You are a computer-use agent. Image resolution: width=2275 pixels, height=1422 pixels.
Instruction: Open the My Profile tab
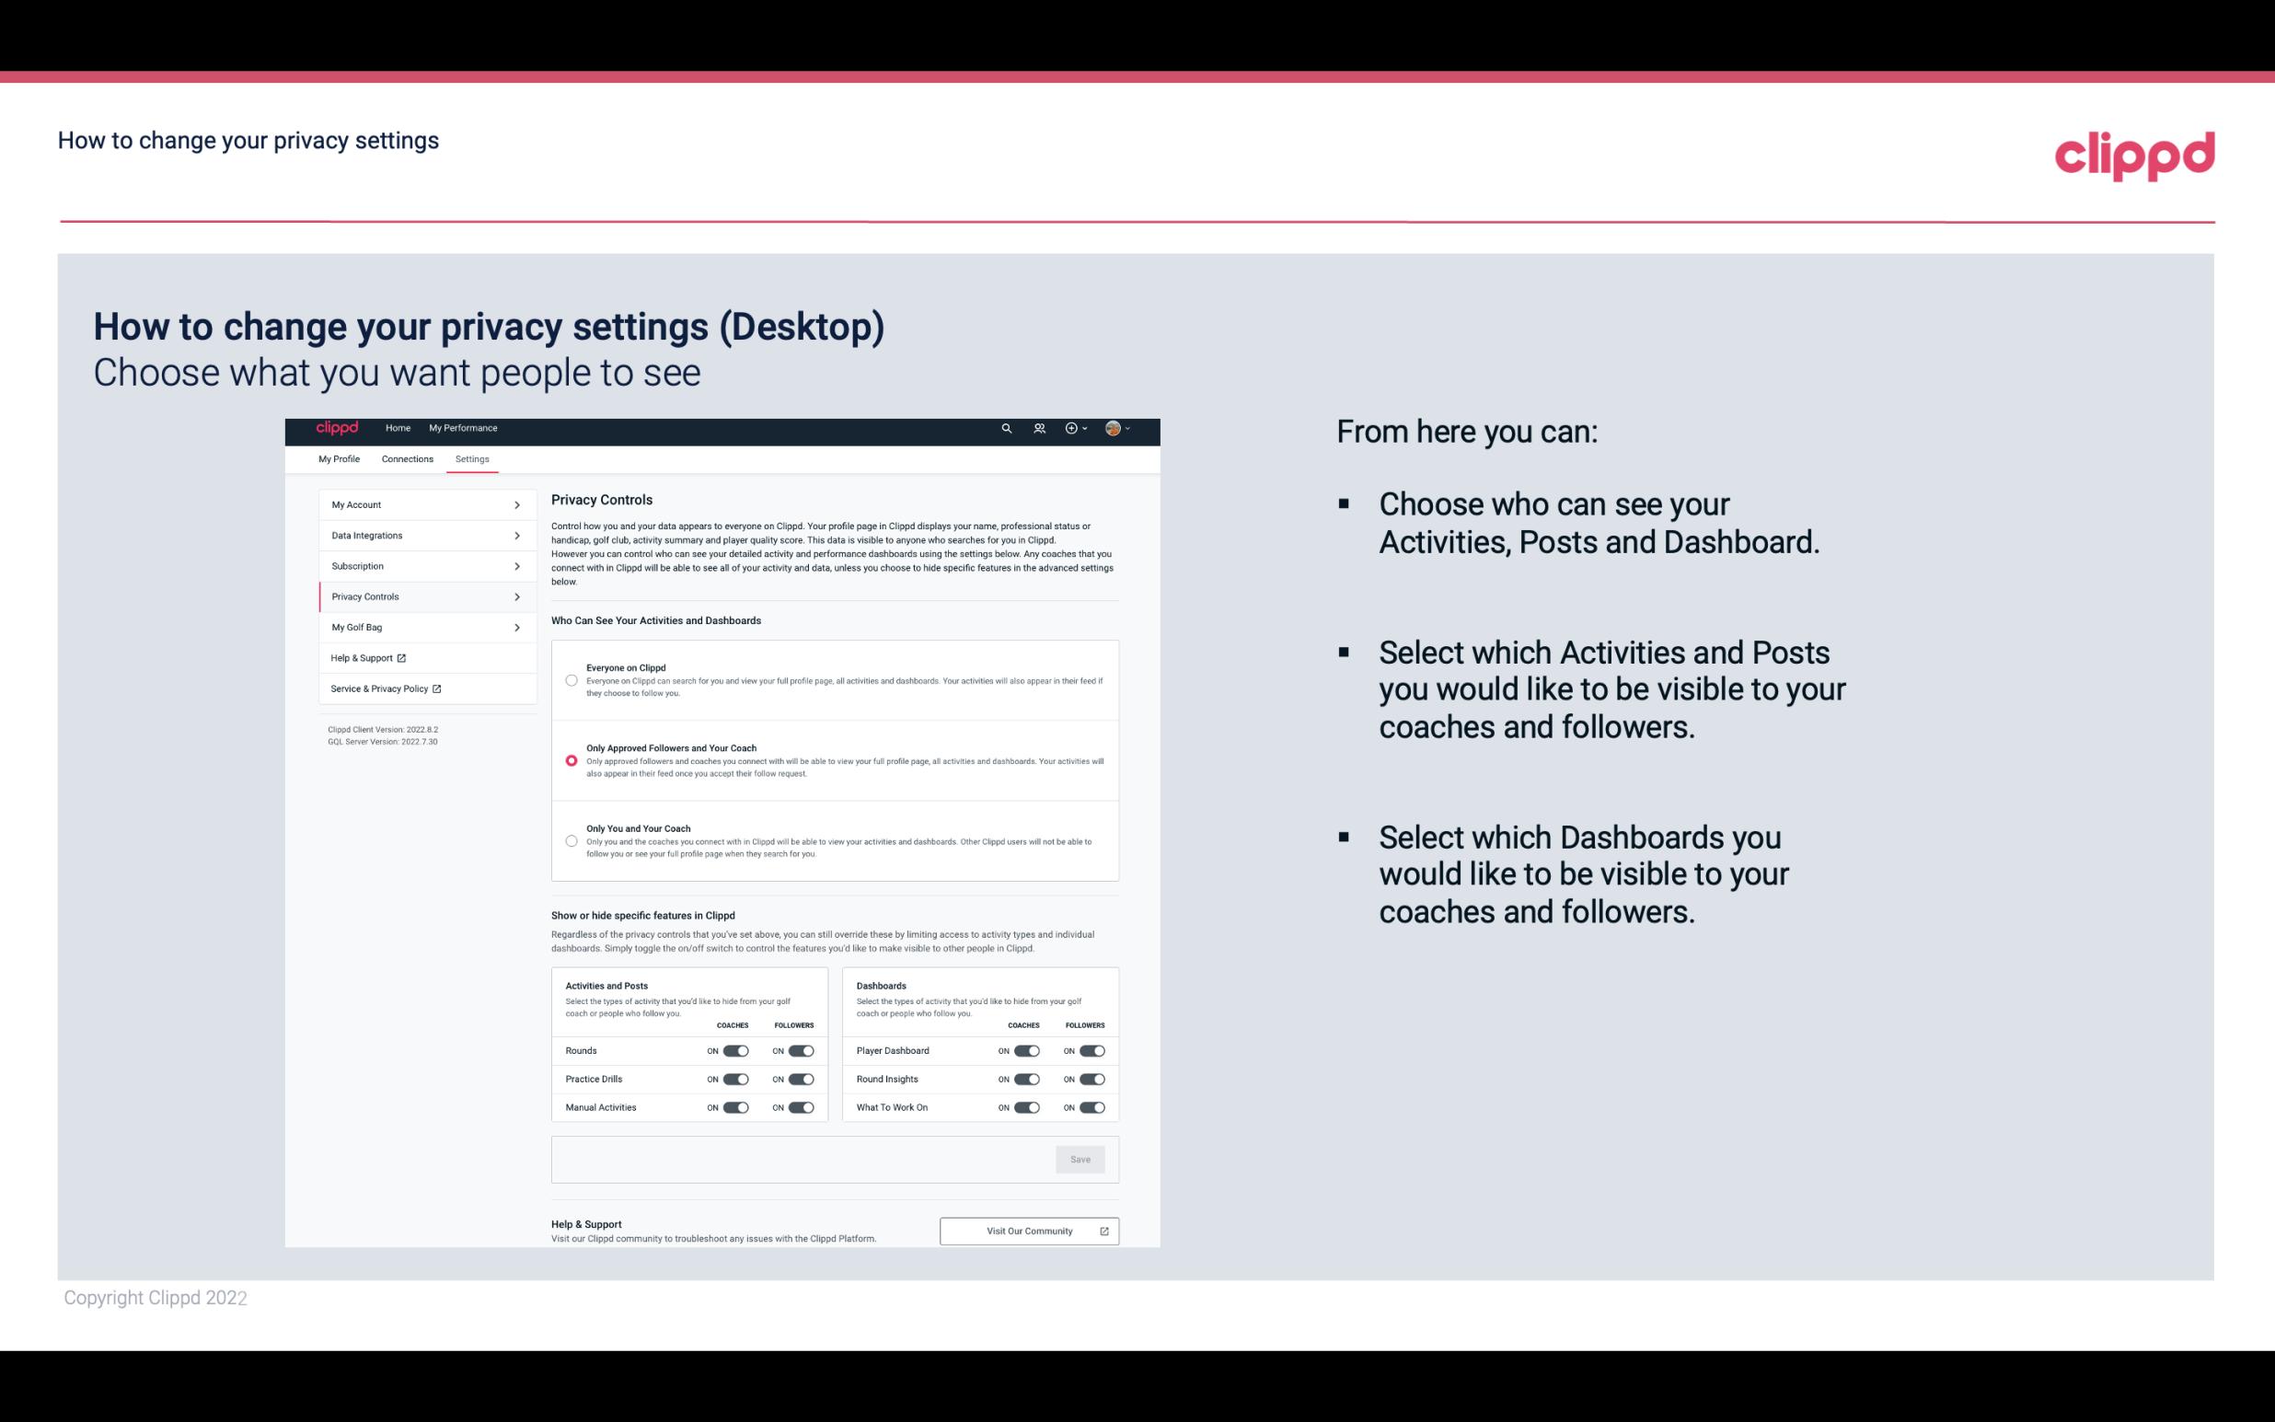[339, 458]
